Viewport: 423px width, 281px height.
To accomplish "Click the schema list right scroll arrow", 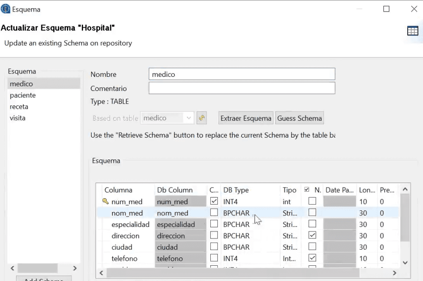I will pos(75,268).
